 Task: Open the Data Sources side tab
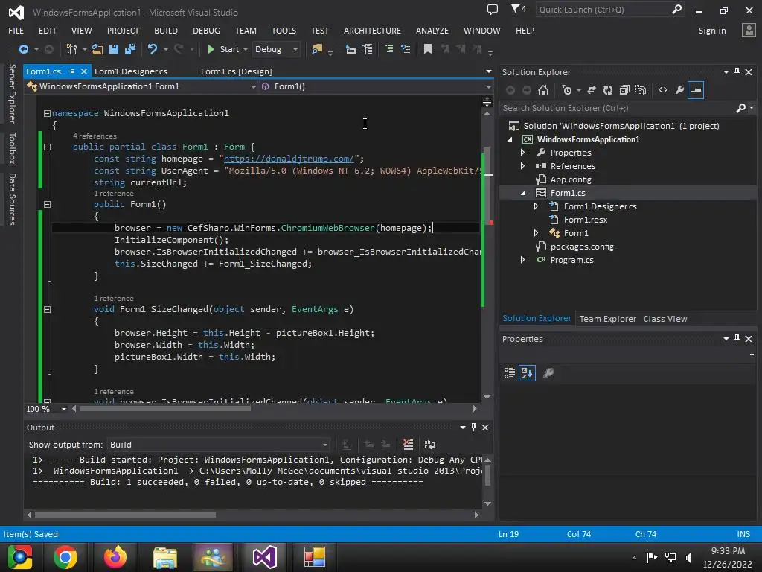click(x=12, y=199)
